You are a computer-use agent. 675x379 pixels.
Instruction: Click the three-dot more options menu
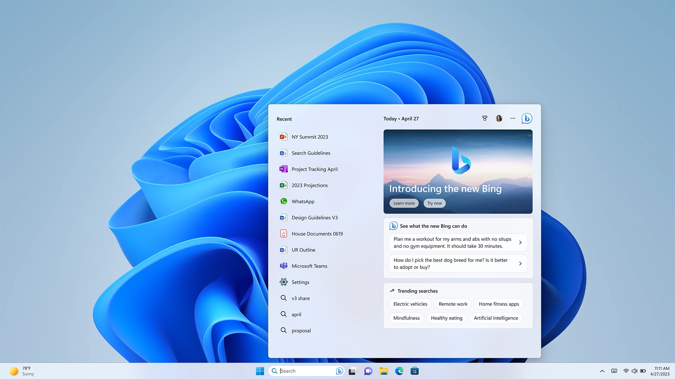[512, 118]
